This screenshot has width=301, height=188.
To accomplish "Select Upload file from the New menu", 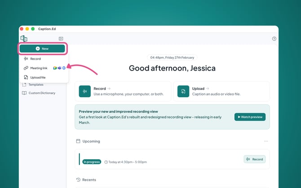I will click(38, 77).
